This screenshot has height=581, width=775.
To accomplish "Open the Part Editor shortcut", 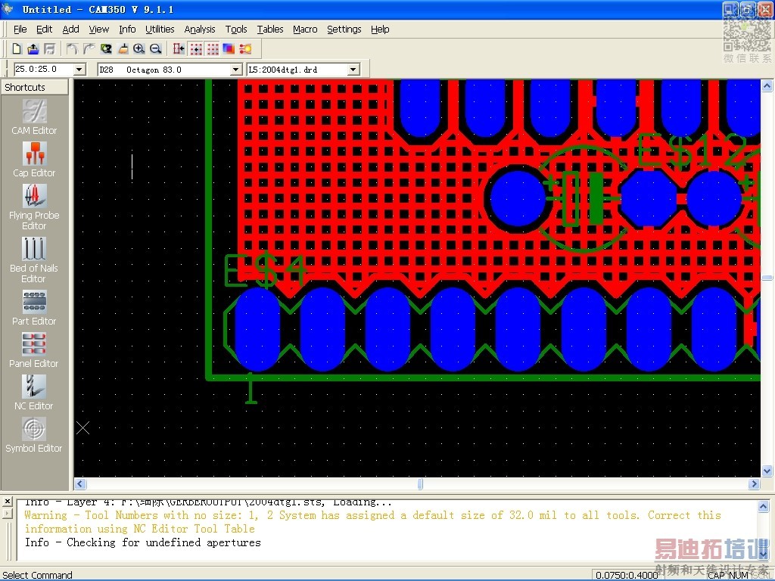I will [34, 308].
